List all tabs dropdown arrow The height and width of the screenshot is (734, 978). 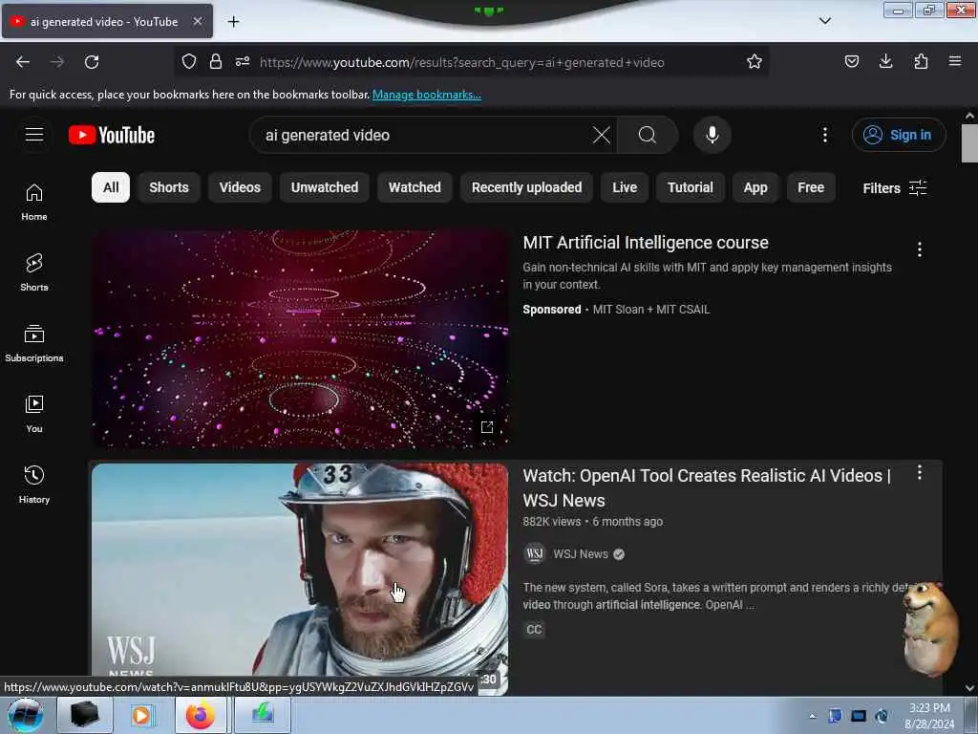824,21
